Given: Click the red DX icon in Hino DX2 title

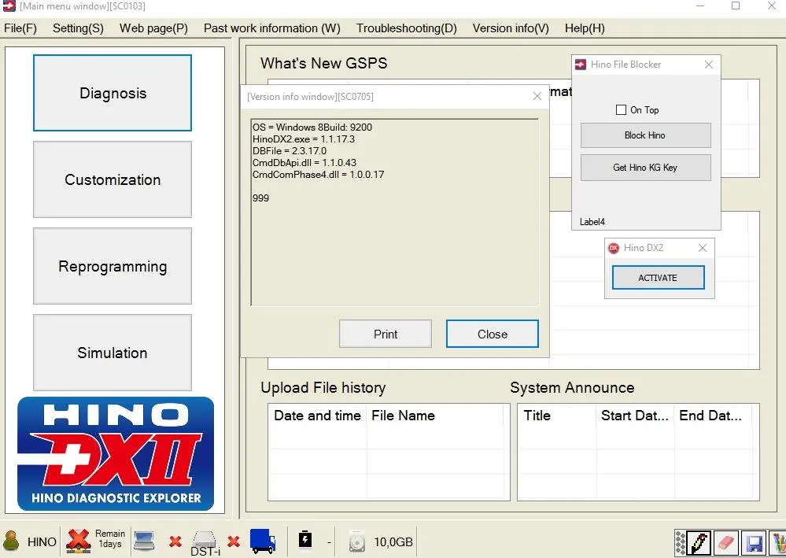Looking at the screenshot, I should (x=613, y=248).
